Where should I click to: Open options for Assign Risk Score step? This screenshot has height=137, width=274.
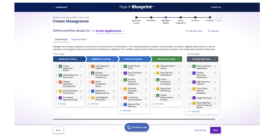pos(215,98)
